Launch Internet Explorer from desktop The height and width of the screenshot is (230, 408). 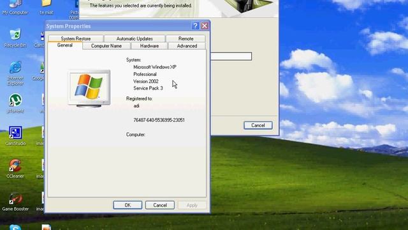coord(15,73)
